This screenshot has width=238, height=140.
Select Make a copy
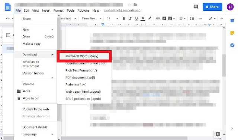point(36,44)
